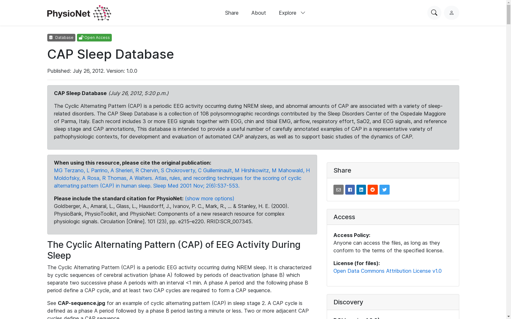Open Open Data Commons Attribution License link

click(x=387, y=271)
